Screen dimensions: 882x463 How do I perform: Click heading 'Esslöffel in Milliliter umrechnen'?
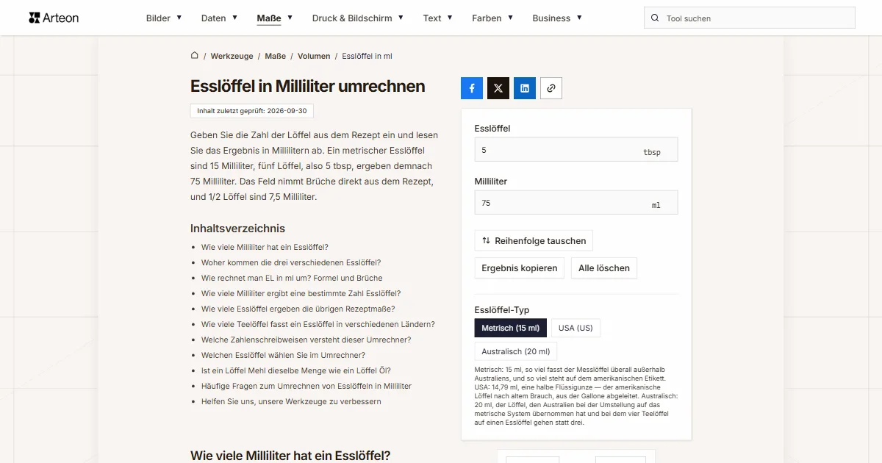tap(308, 86)
